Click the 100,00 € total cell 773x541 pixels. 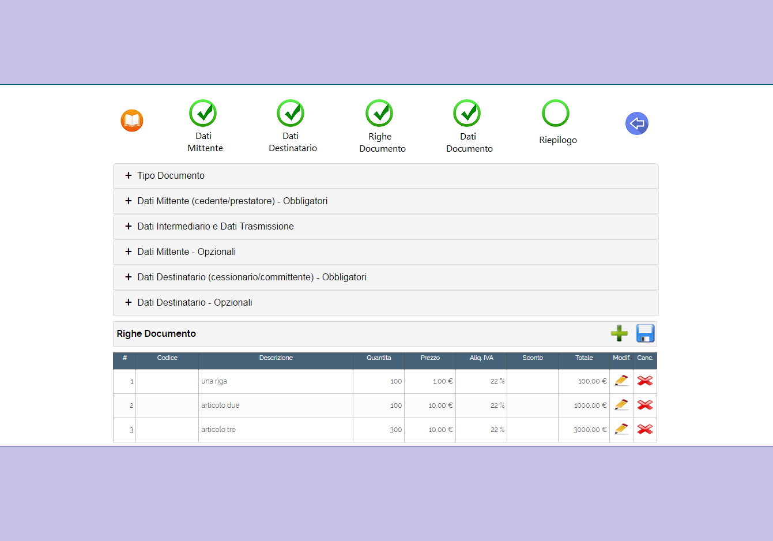[x=584, y=381]
